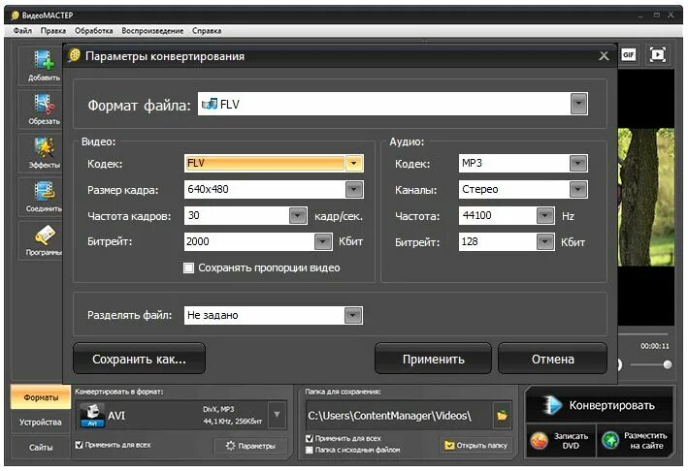Click the DivX, MP3 codec info text
688x471 pixels.
click(x=218, y=409)
